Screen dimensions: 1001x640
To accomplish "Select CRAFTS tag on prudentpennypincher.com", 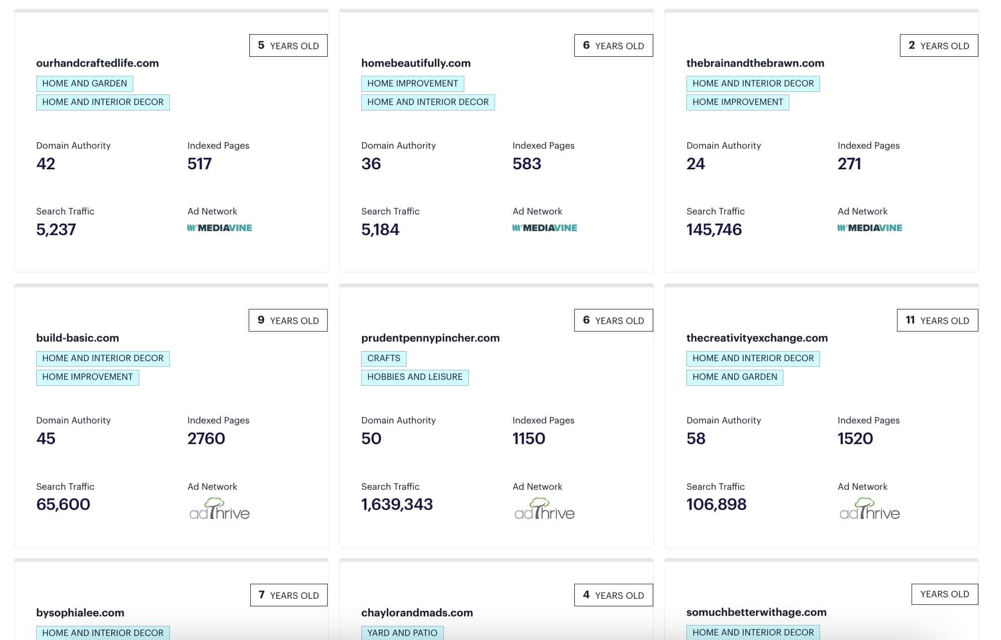I will coord(384,358).
